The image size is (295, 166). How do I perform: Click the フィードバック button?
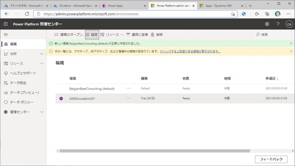point(271,159)
